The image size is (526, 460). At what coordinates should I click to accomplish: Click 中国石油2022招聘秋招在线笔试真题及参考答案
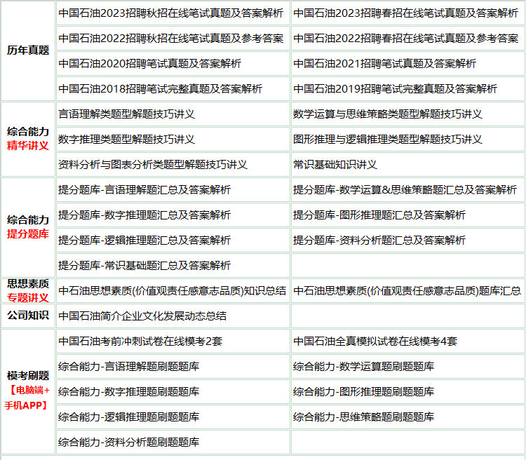coord(170,39)
